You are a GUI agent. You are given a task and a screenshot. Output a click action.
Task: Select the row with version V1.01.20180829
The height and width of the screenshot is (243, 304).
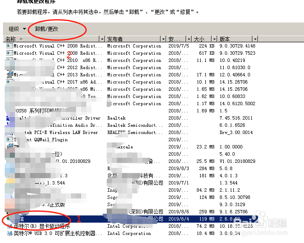[131, 161]
